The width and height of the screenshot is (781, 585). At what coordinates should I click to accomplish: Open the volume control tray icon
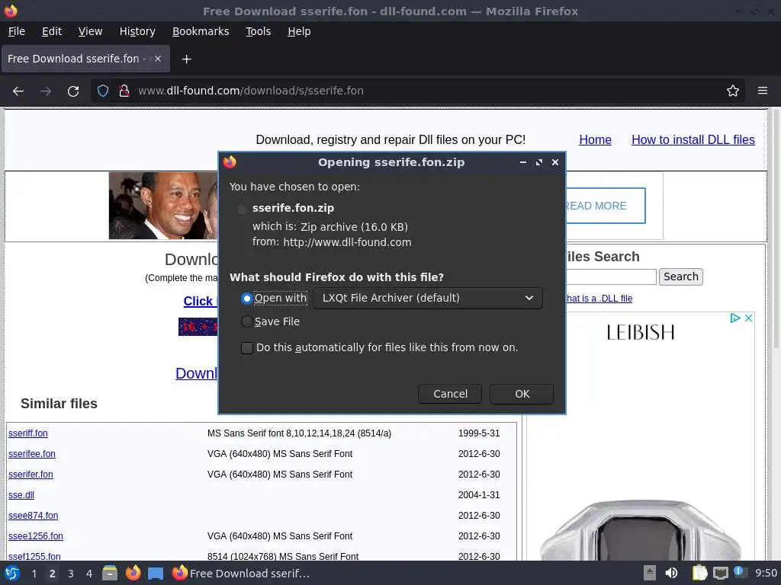point(671,573)
